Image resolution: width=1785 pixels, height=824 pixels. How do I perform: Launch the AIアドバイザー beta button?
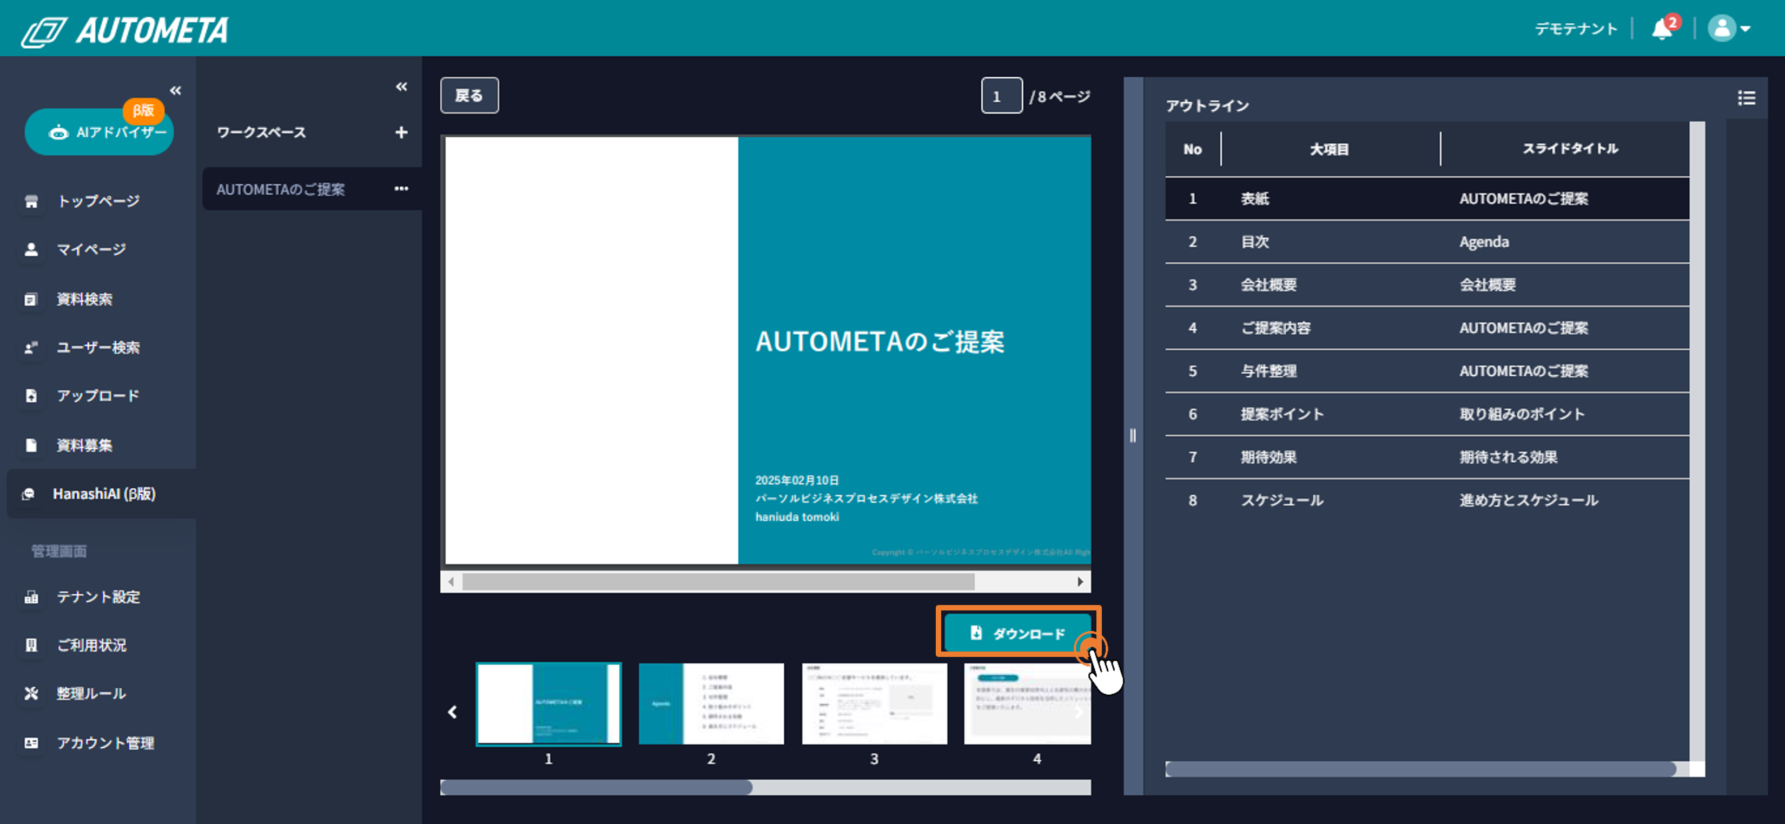pos(99,131)
